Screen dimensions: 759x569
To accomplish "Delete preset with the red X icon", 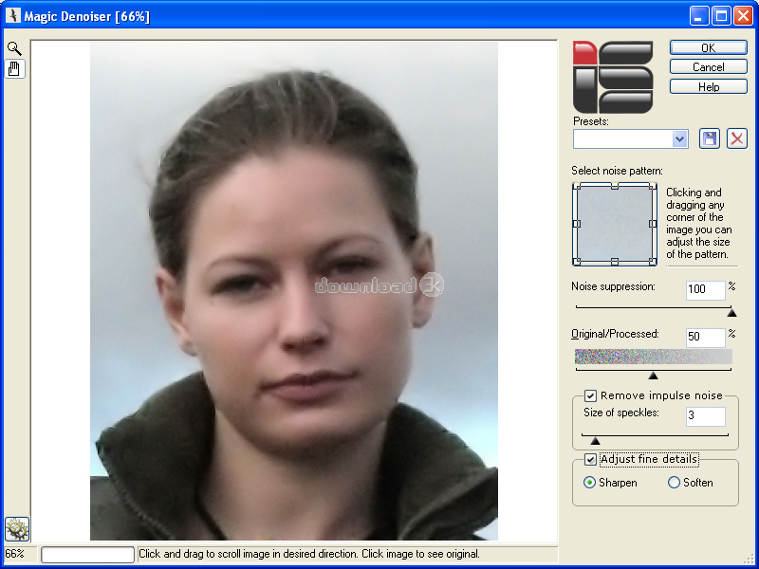I will point(737,138).
